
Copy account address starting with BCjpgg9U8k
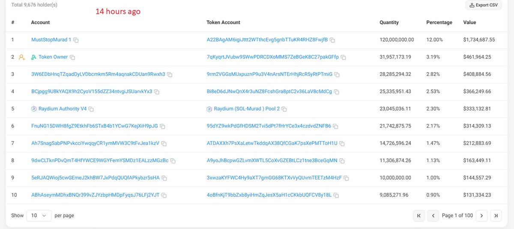pyautogui.click(x=157, y=92)
